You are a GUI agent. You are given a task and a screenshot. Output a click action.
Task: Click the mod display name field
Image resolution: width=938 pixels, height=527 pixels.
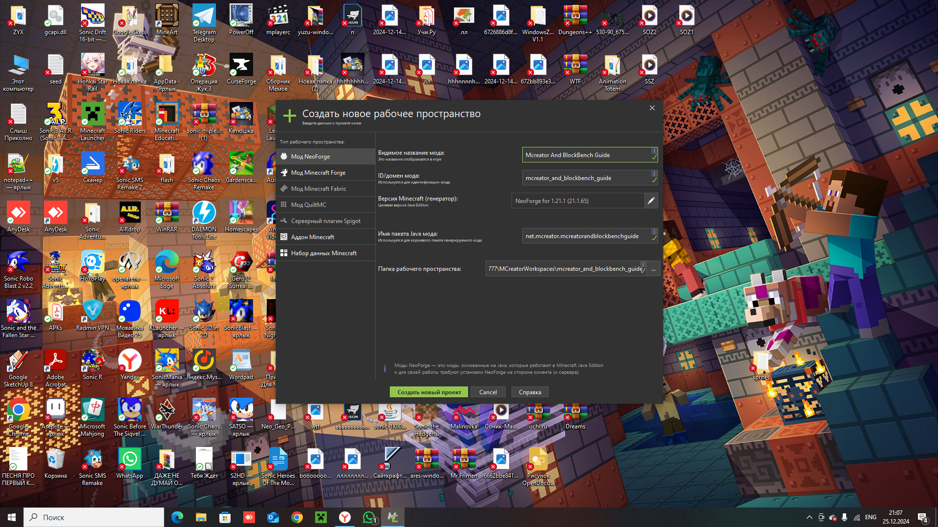[x=585, y=155]
